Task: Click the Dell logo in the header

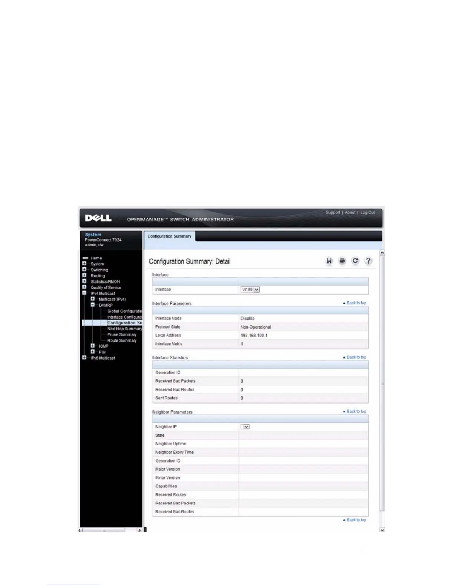Action: (98, 218)
